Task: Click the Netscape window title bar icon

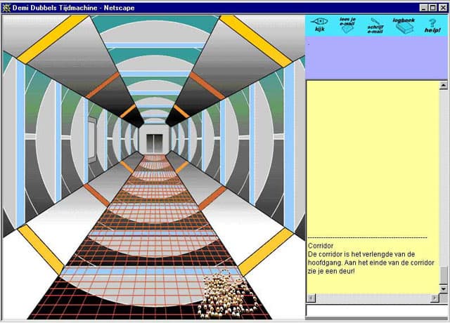Action: (x=6, y=6)
